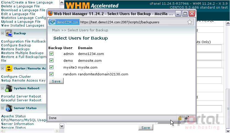Click main page scroll up arrow
This screenshot has height=133, width=230.
(x=228, y=23)
